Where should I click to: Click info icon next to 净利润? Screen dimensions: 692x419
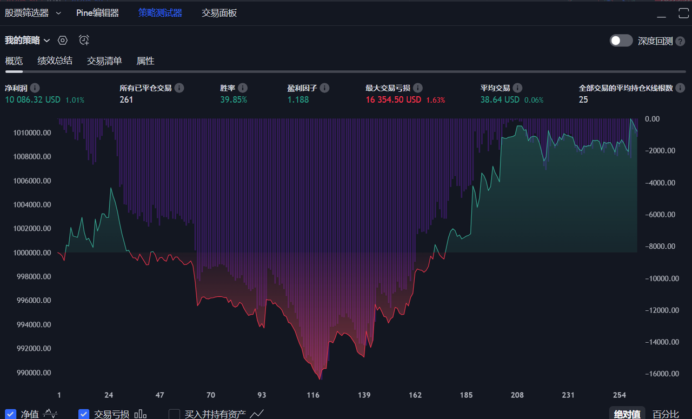(35, 88)
